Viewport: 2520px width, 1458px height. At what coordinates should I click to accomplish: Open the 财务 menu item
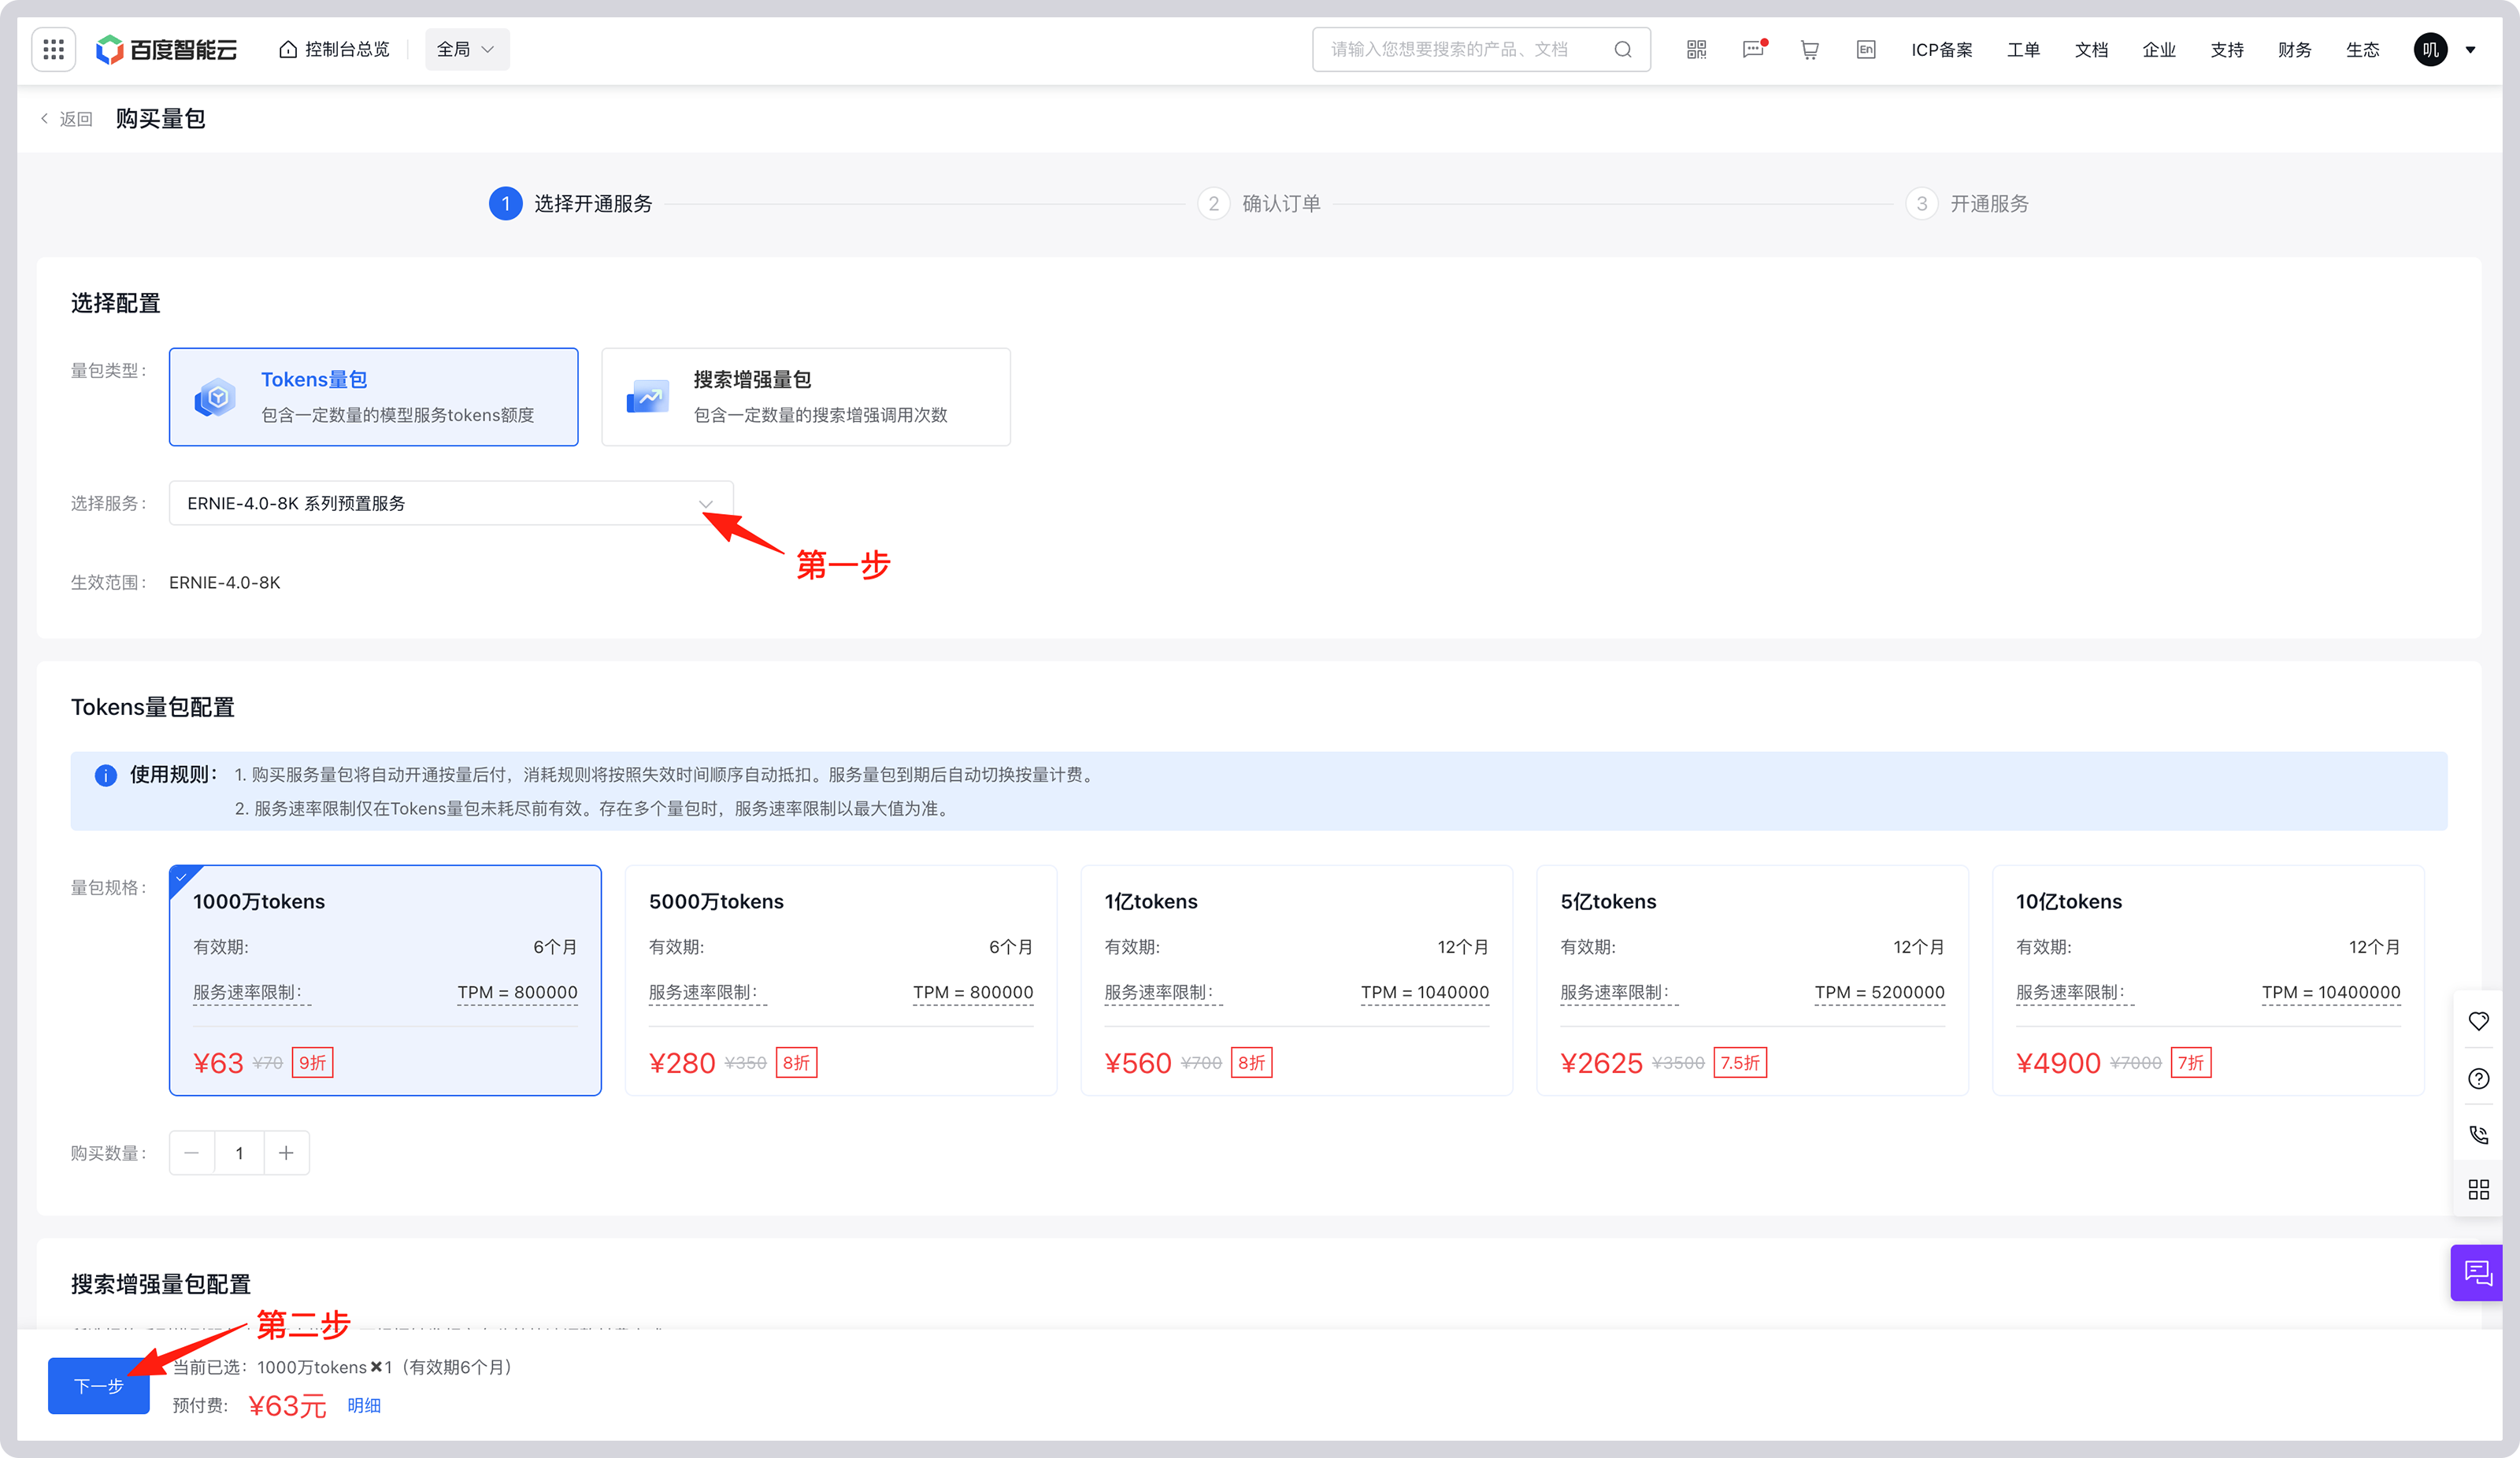(x=2294, y=49)
